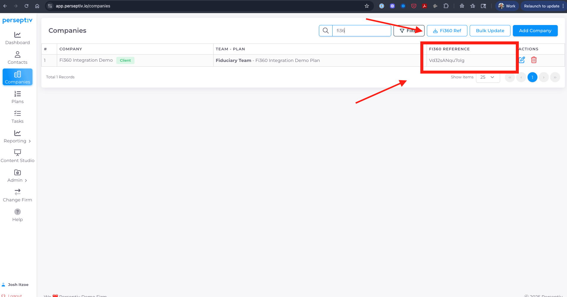Click the Add Company button
The height and width of the screenshot is (297, 567).
coord(535,31)
